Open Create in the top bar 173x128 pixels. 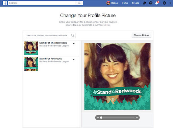pyautogui.click(x=135, y=3)
